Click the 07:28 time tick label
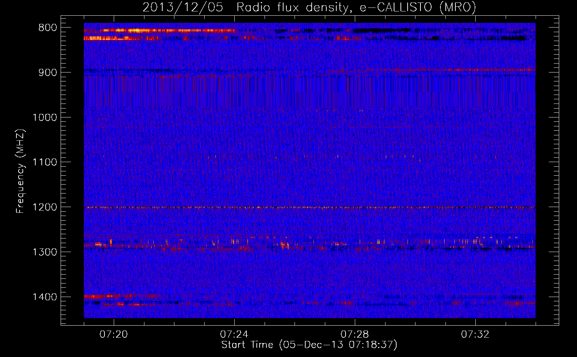The image size is (577, 357). [x=355, y=335]
